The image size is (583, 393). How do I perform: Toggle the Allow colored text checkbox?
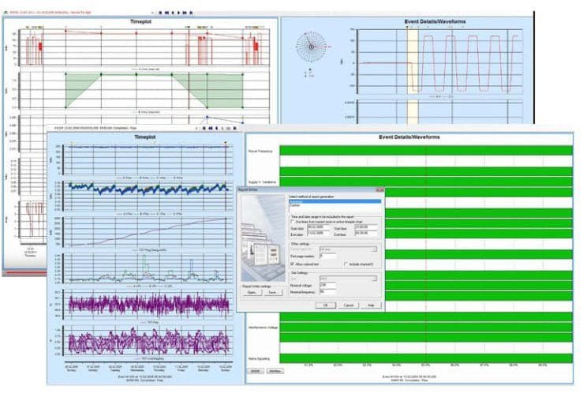[292, 263]
